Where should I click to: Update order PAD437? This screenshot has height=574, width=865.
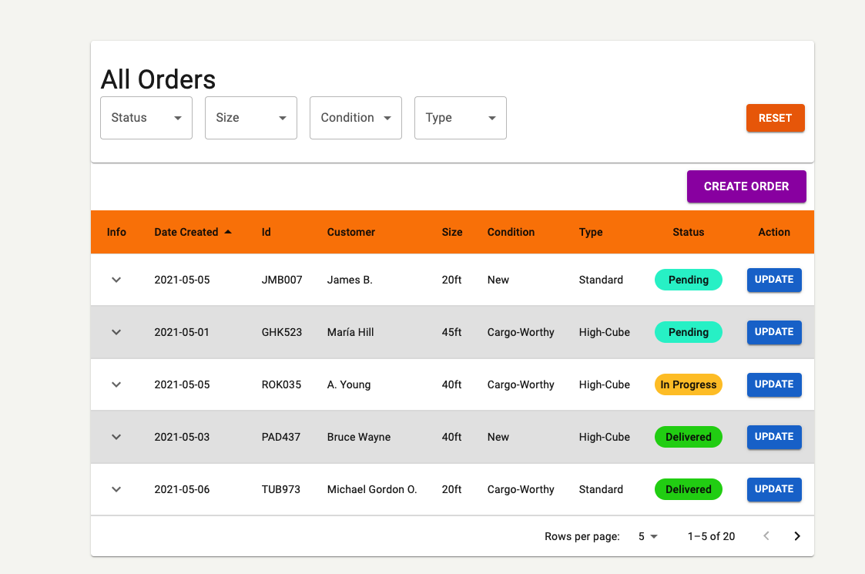click(774, 437)
